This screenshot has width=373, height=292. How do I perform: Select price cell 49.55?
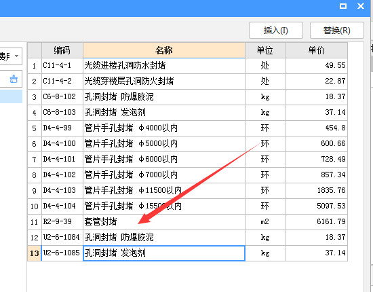[x=317, y=66]
